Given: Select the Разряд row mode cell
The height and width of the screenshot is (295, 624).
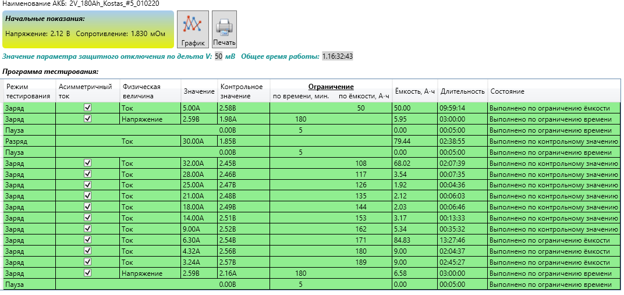Looking at the screenshot, I should pos(30,141).
